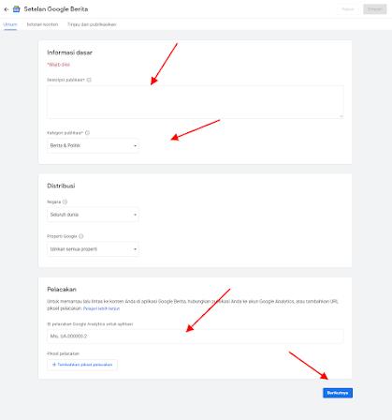
Task: Click info icon next to Properti Google
Action: pyautogui.click(x=81, y=236)
